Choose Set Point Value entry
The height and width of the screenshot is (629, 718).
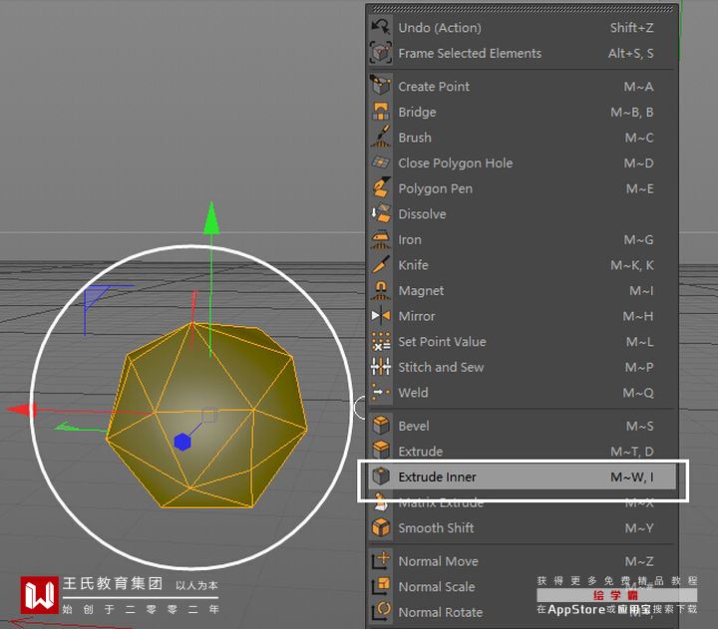tap(522, 342)
